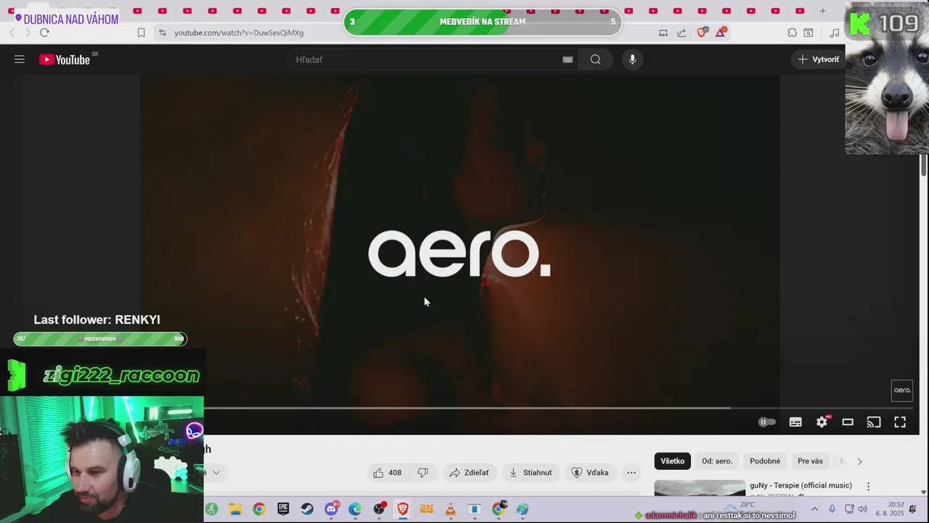Open Brave Rewards triangle icon
Viewport: 929px width, 523px height.
click(x=721, y=33)
